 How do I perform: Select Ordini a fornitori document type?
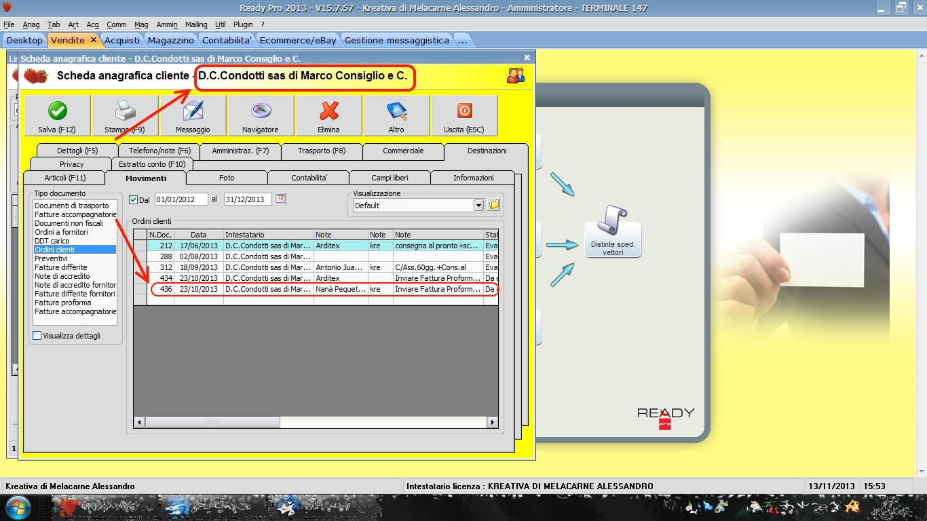click(x=75, y=232)
